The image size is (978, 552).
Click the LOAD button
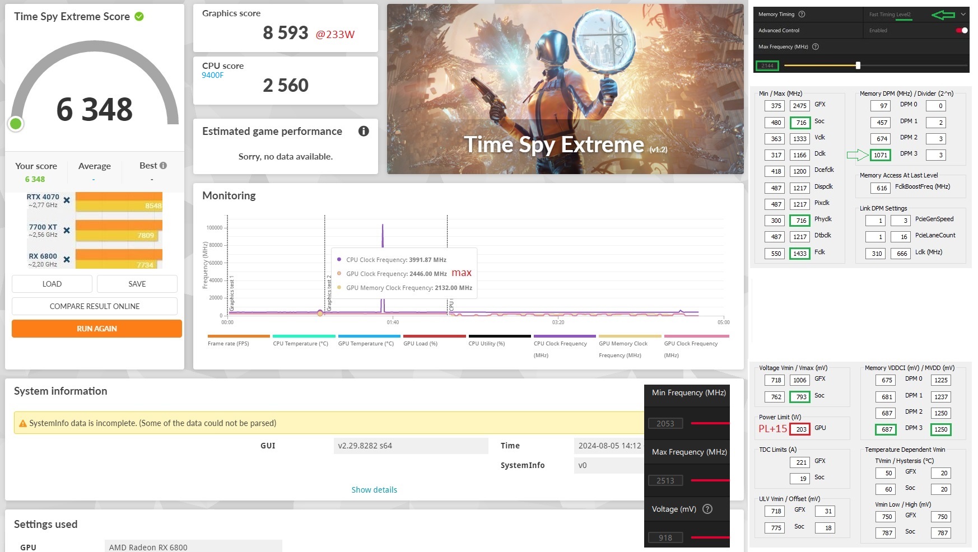coord(52,284)
